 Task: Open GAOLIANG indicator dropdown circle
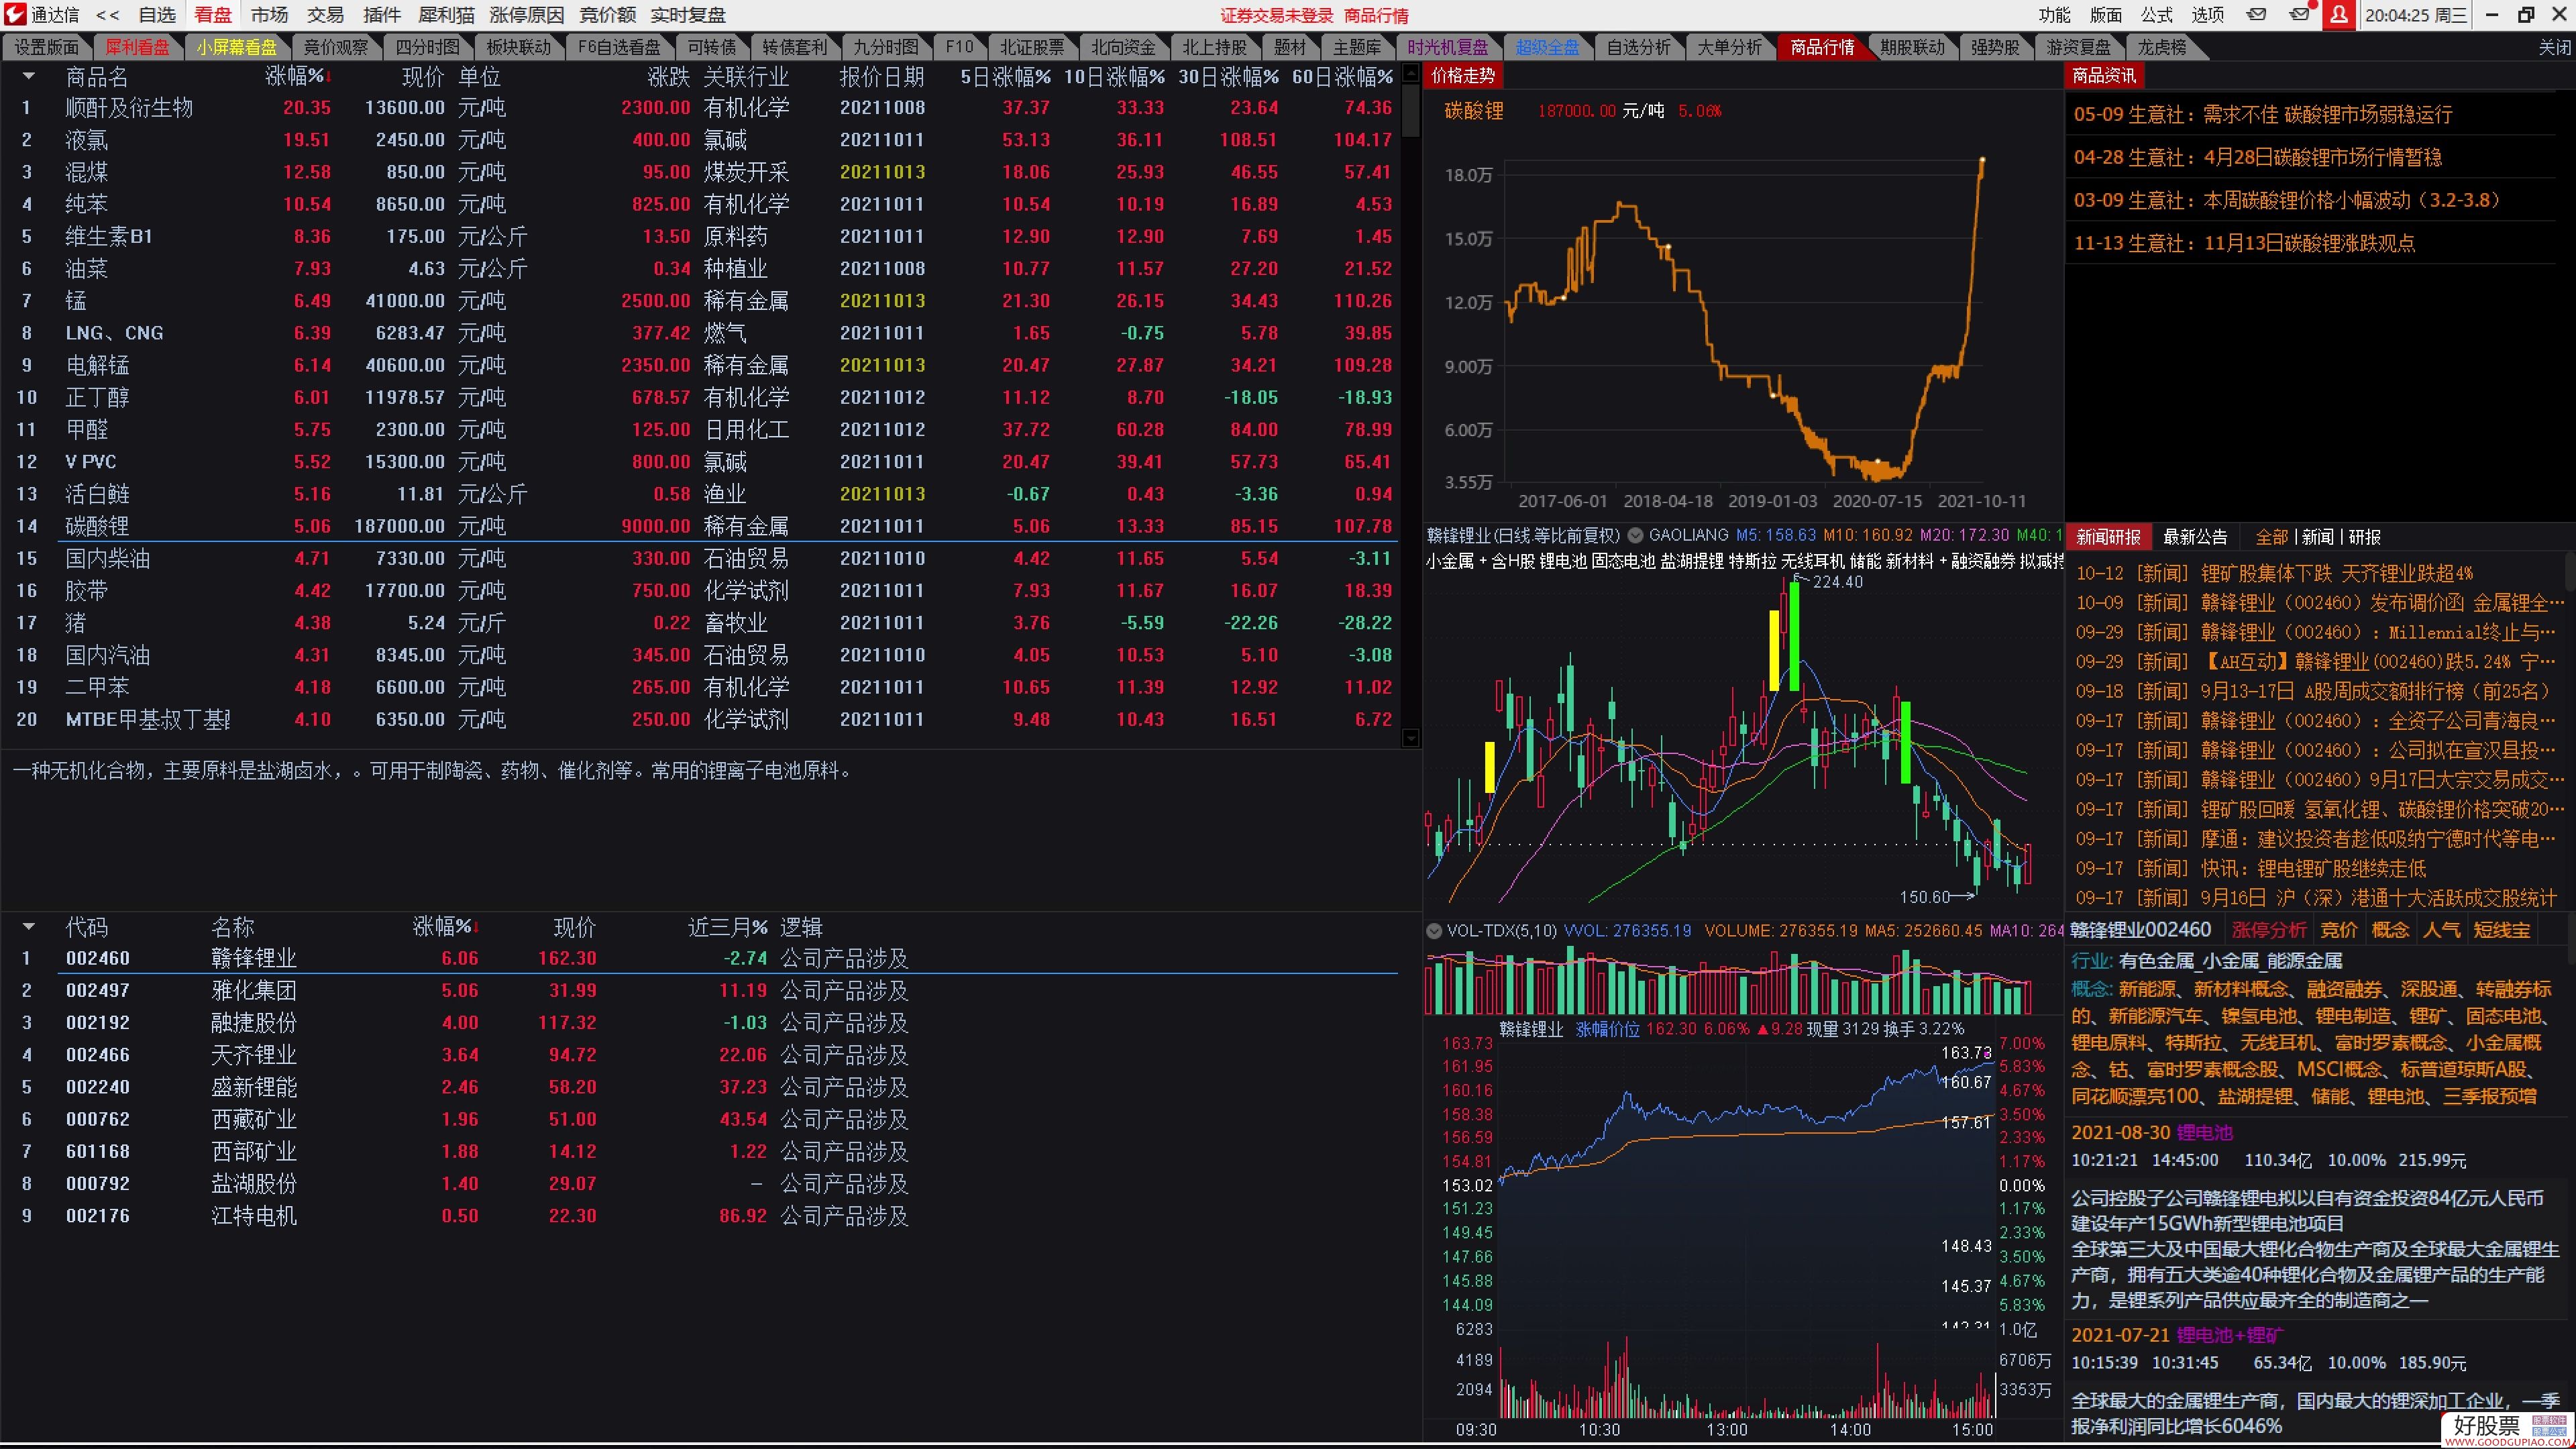tap(1635, 535)
